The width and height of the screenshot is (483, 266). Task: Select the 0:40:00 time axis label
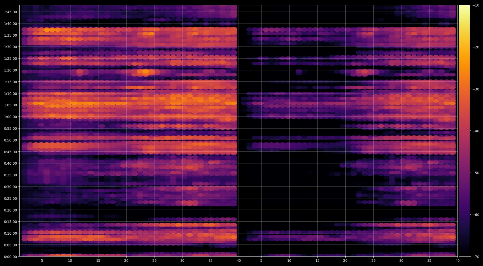pyautogui.click(x=11, y=163)
